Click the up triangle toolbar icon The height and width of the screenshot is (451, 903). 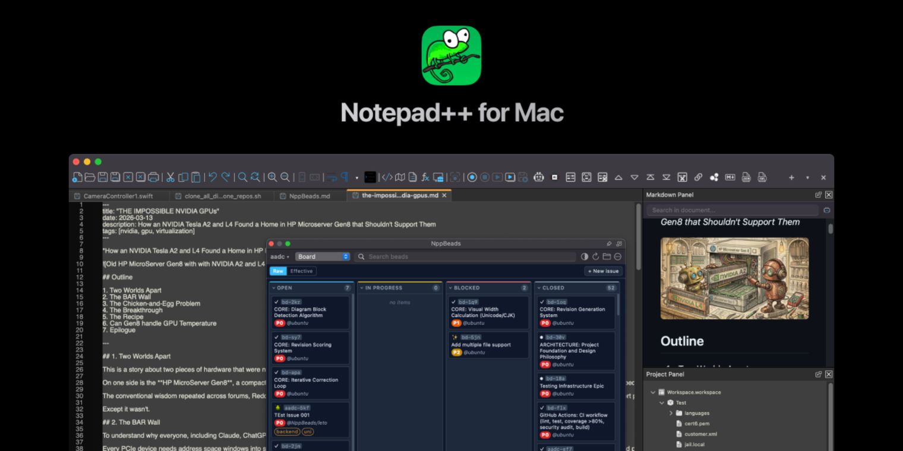click(618, 177)
